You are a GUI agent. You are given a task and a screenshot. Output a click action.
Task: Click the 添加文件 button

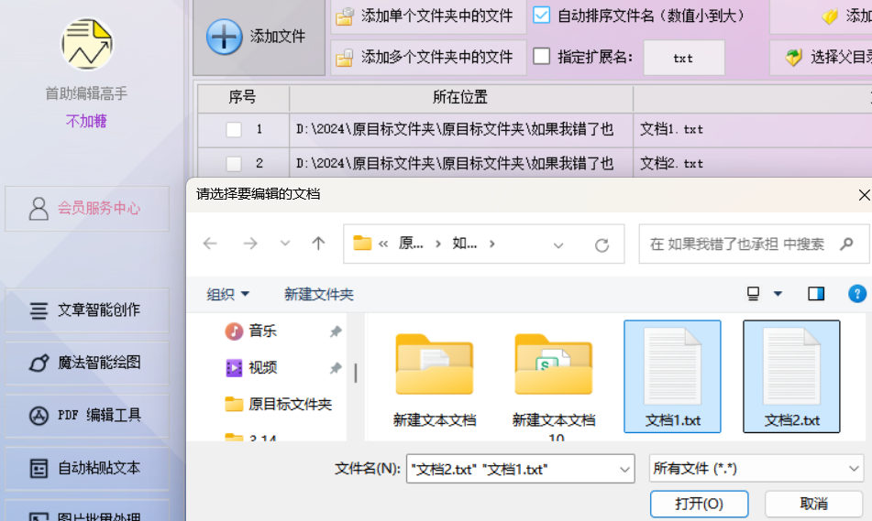coord(259,38)
